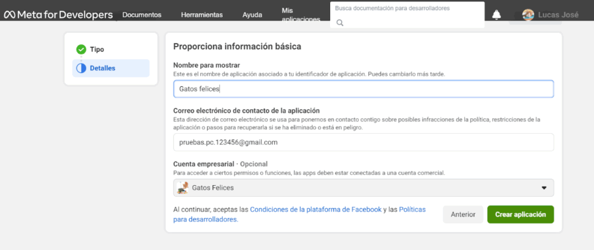Click the green checkmark beside Tipo
The height and width of the screenshot is (250, 594).
tap(81, 50)
